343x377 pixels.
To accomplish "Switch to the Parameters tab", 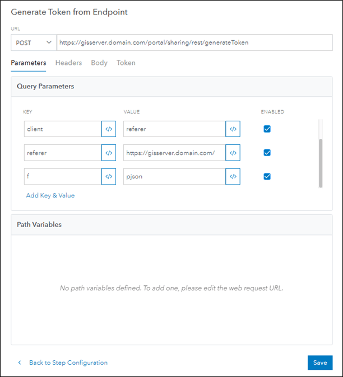I will coord(29,63).
